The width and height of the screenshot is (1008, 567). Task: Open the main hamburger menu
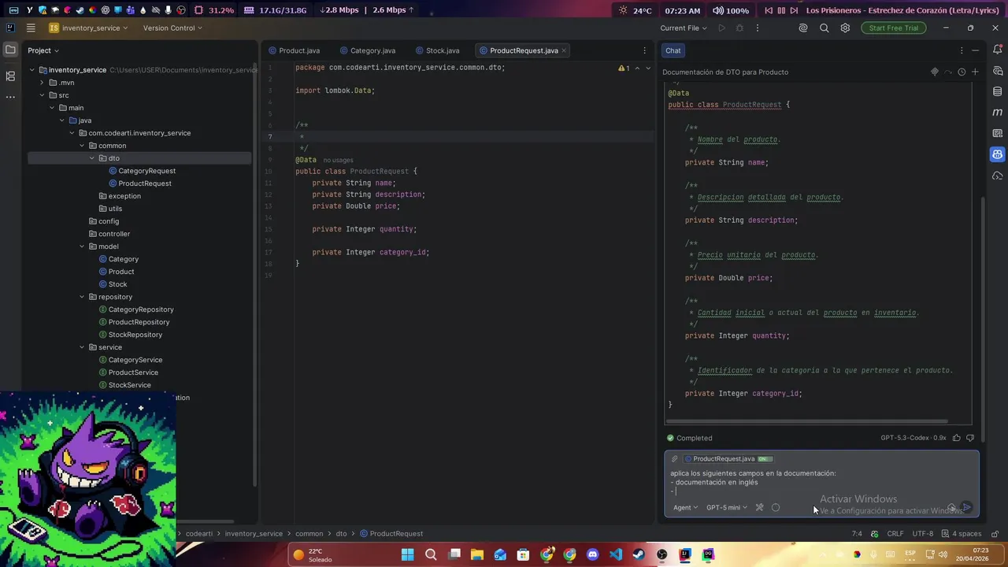tap(31, 28)
